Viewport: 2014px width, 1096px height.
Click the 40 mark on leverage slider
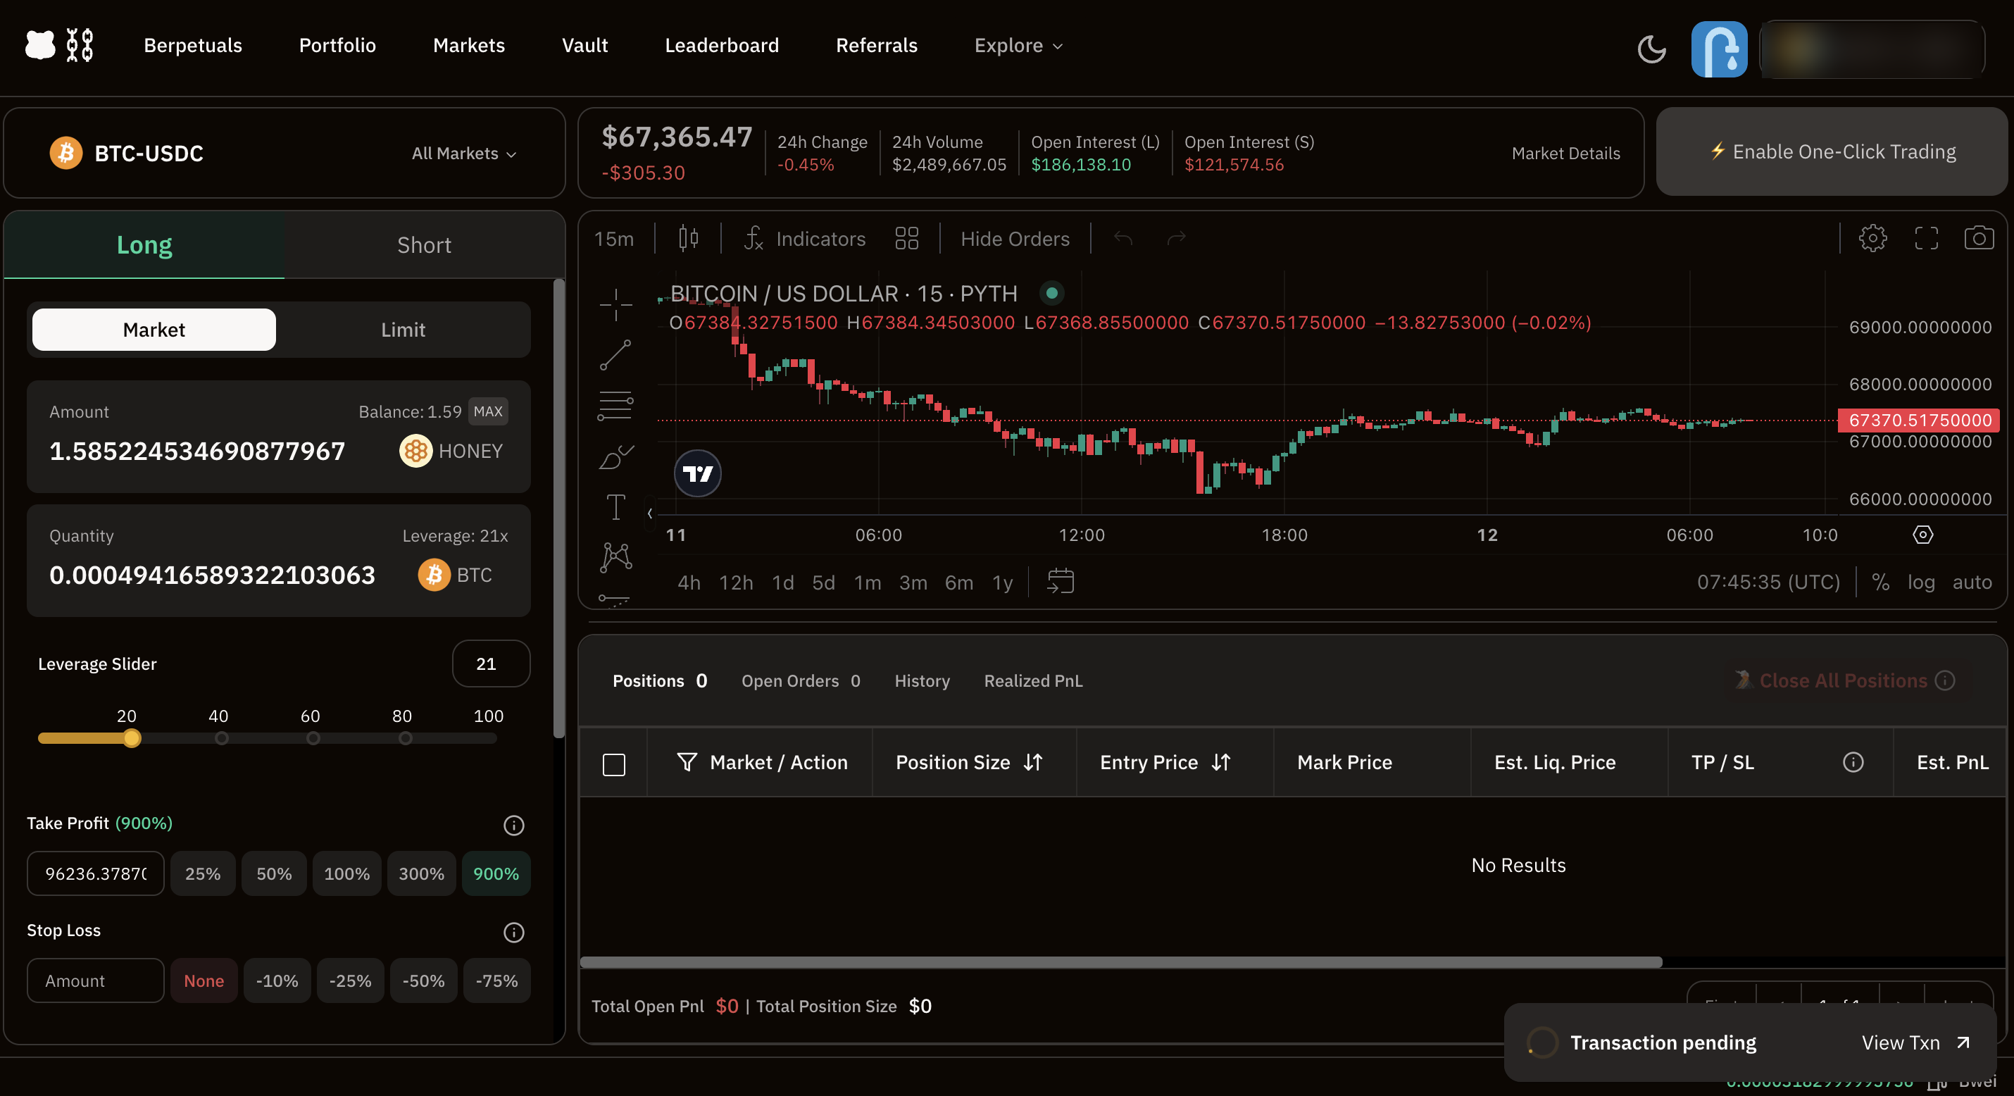point(221,737)
